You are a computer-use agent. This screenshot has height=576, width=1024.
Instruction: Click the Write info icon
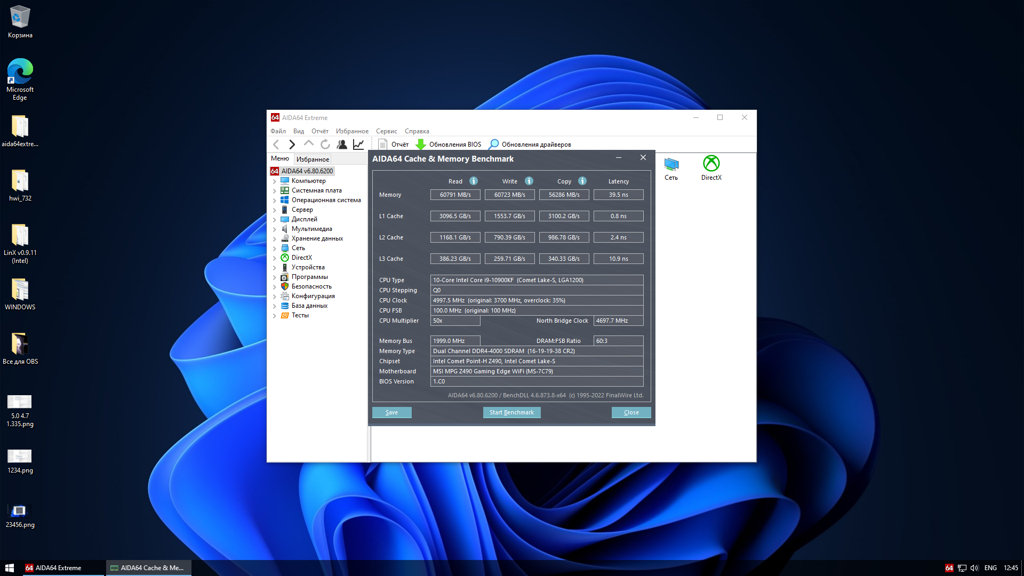tap(529, 181)
